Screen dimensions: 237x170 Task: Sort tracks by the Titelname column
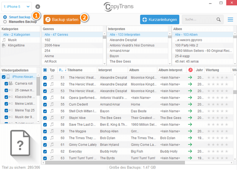tap(82, 70)
